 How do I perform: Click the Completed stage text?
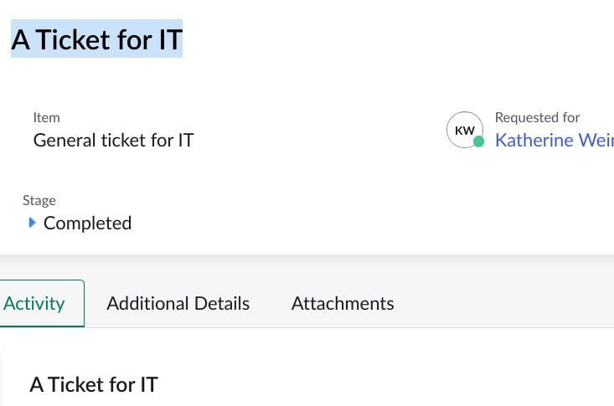[87, 224]
